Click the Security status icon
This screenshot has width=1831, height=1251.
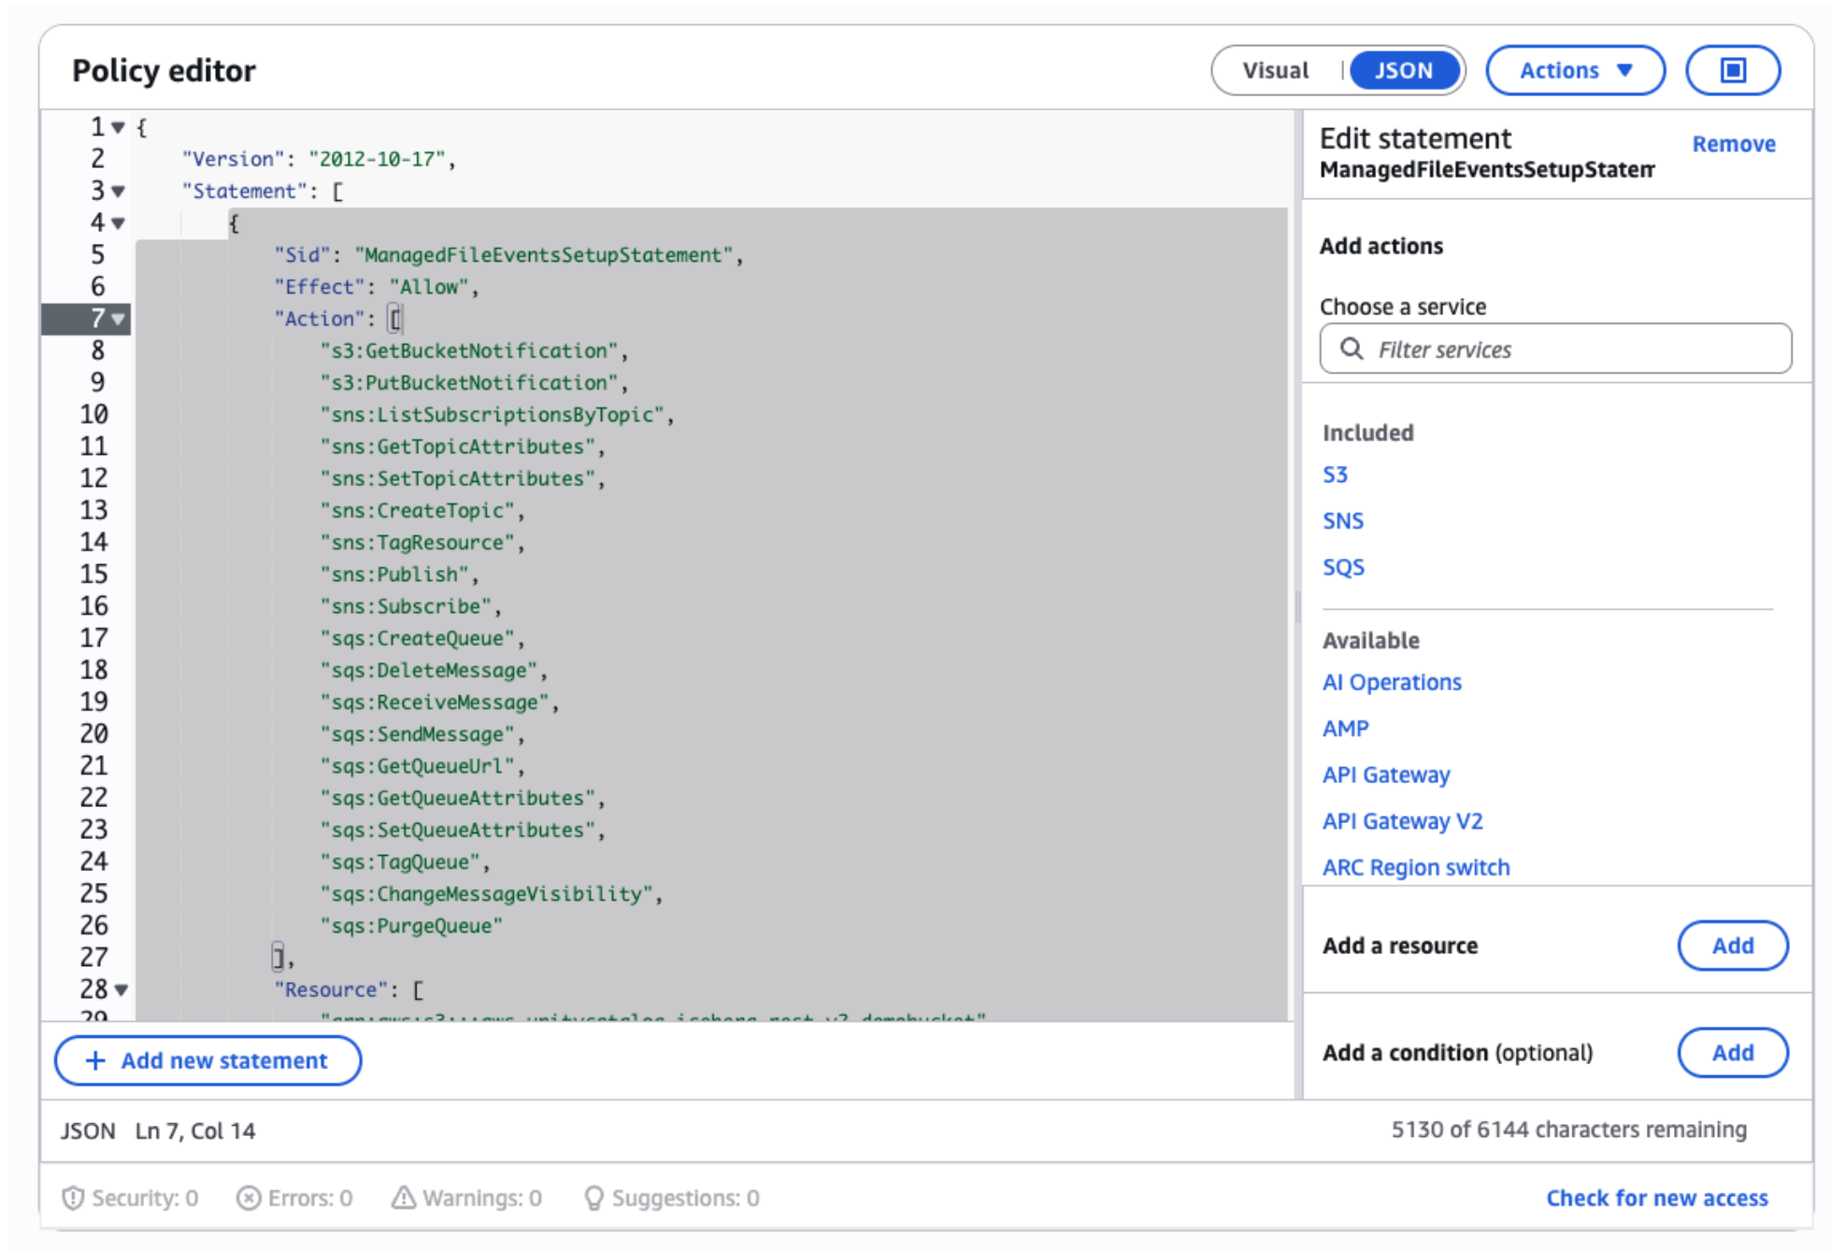click(x=73, y=1198)
